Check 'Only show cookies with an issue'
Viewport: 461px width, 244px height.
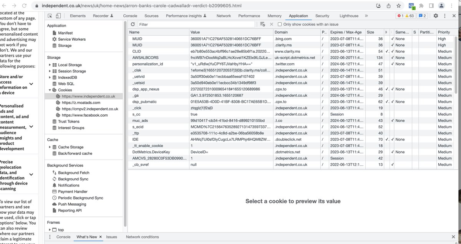[280, 24]
